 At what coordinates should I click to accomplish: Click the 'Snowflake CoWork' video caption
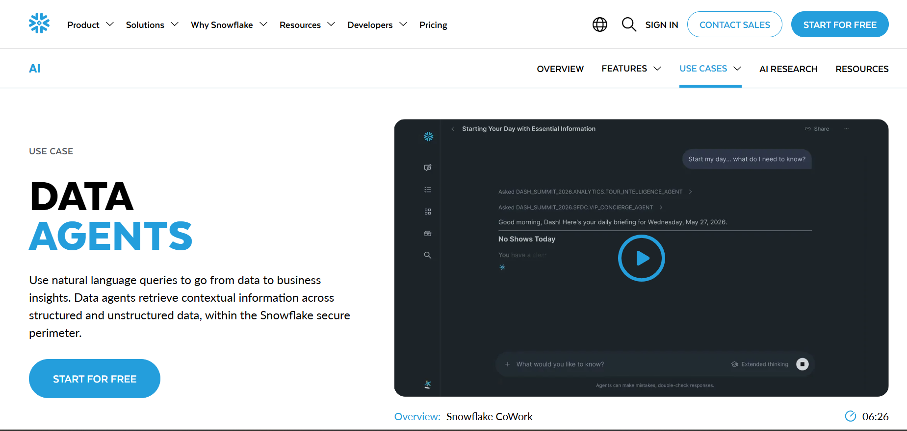coord(489,416)
